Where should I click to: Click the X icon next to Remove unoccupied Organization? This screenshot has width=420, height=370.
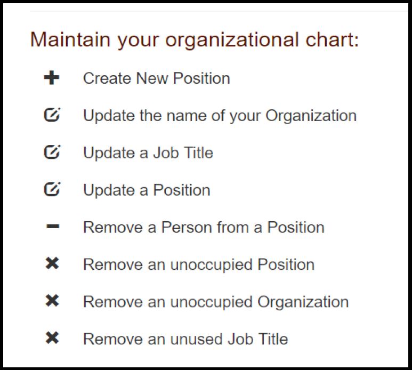[x=52, y=301]
